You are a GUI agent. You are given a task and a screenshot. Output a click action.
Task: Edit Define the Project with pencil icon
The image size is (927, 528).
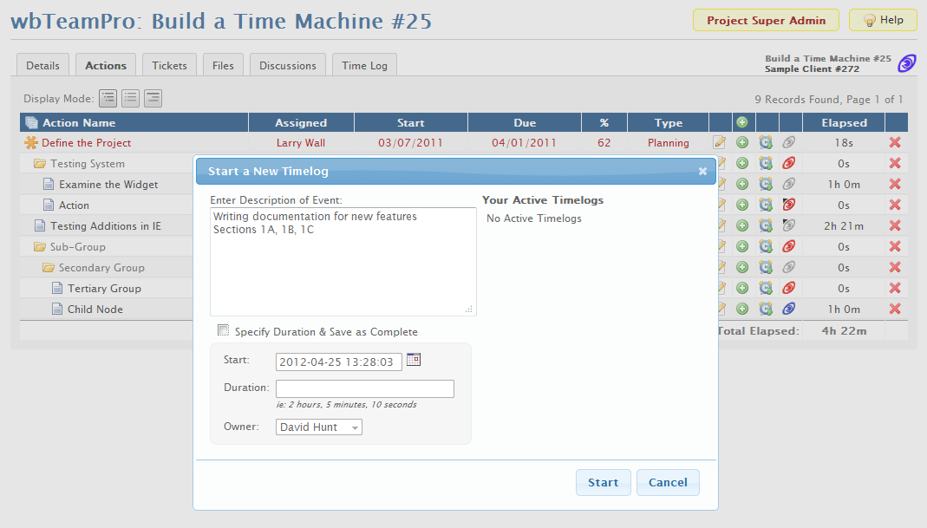719,143
